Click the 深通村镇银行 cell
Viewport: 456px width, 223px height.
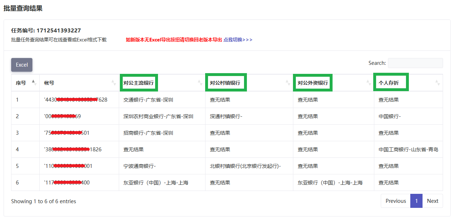[226, 116]
